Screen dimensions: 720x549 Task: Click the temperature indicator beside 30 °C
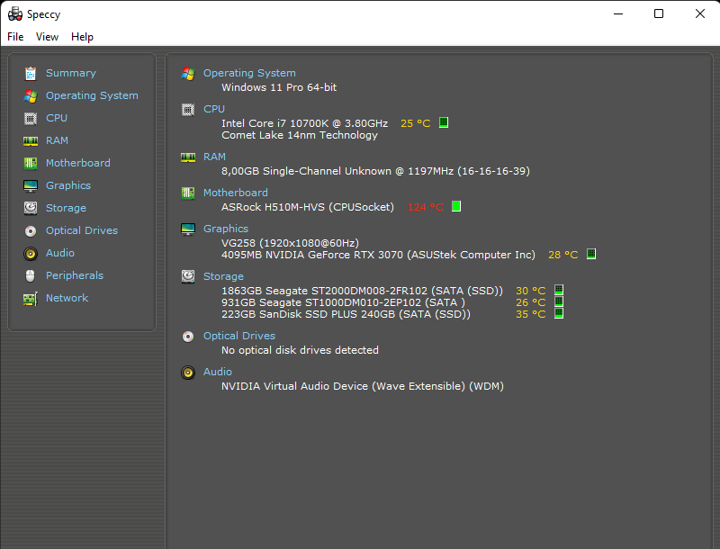tap(559, 290)
